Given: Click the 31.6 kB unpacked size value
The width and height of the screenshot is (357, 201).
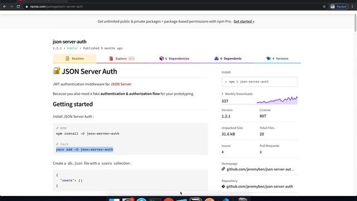Looking at the screenshot, I should click(x=228, y=134).
